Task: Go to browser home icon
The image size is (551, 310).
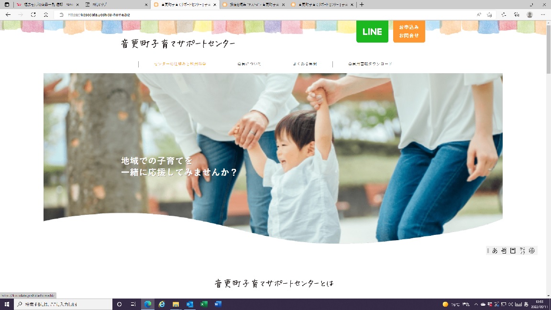Action: tap(45, 15)
